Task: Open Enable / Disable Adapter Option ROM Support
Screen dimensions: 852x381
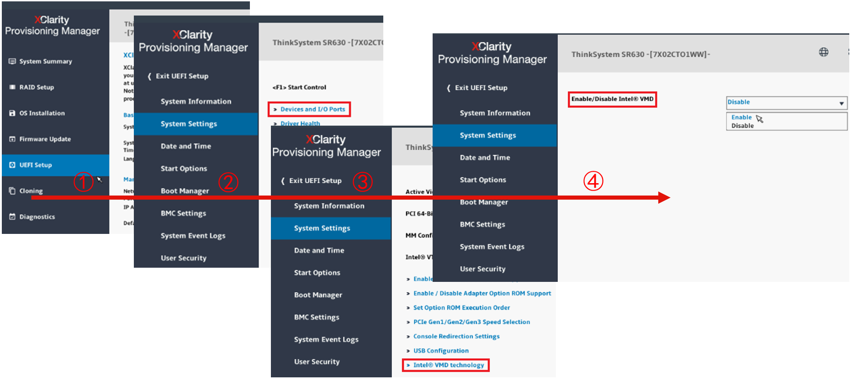Action: click(x=482, y=293)
